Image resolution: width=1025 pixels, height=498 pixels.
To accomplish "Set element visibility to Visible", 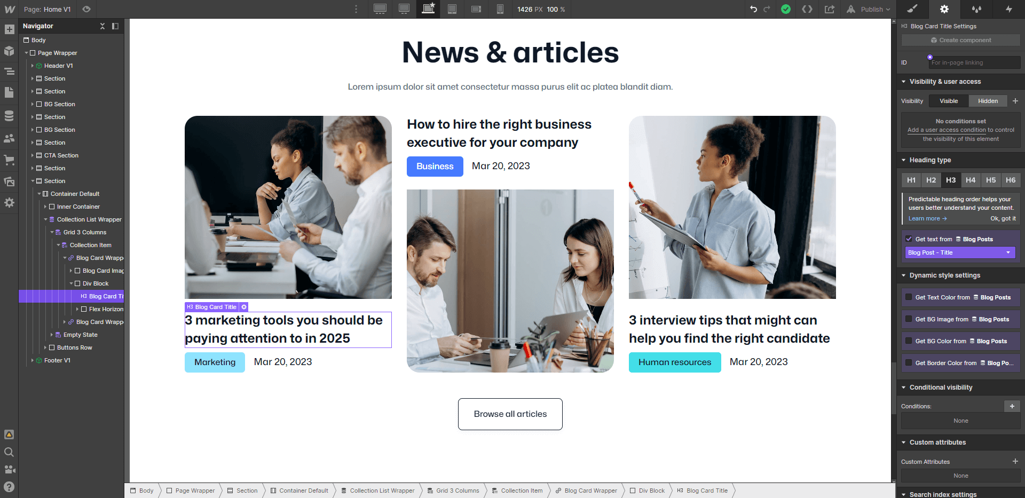I will click(x=949, y=101).
